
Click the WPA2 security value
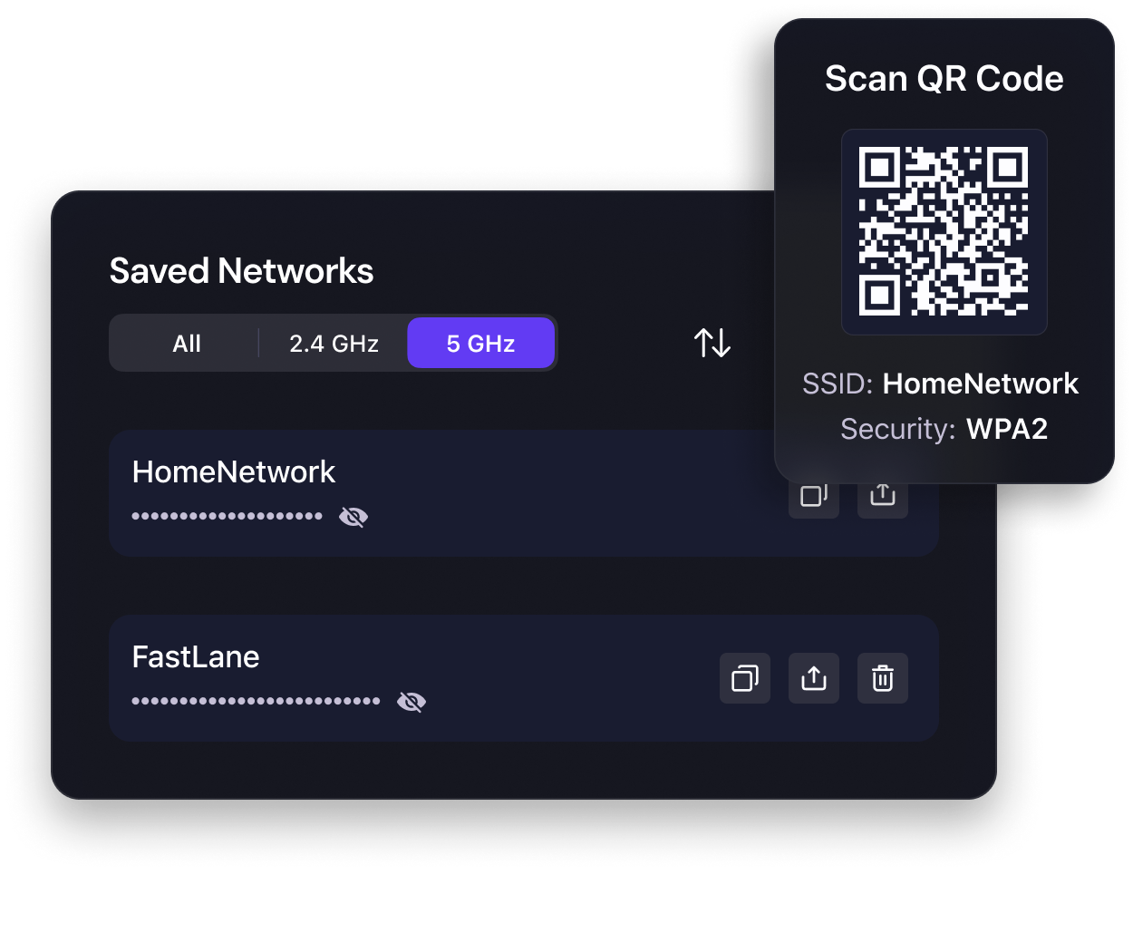[1007, 429]
